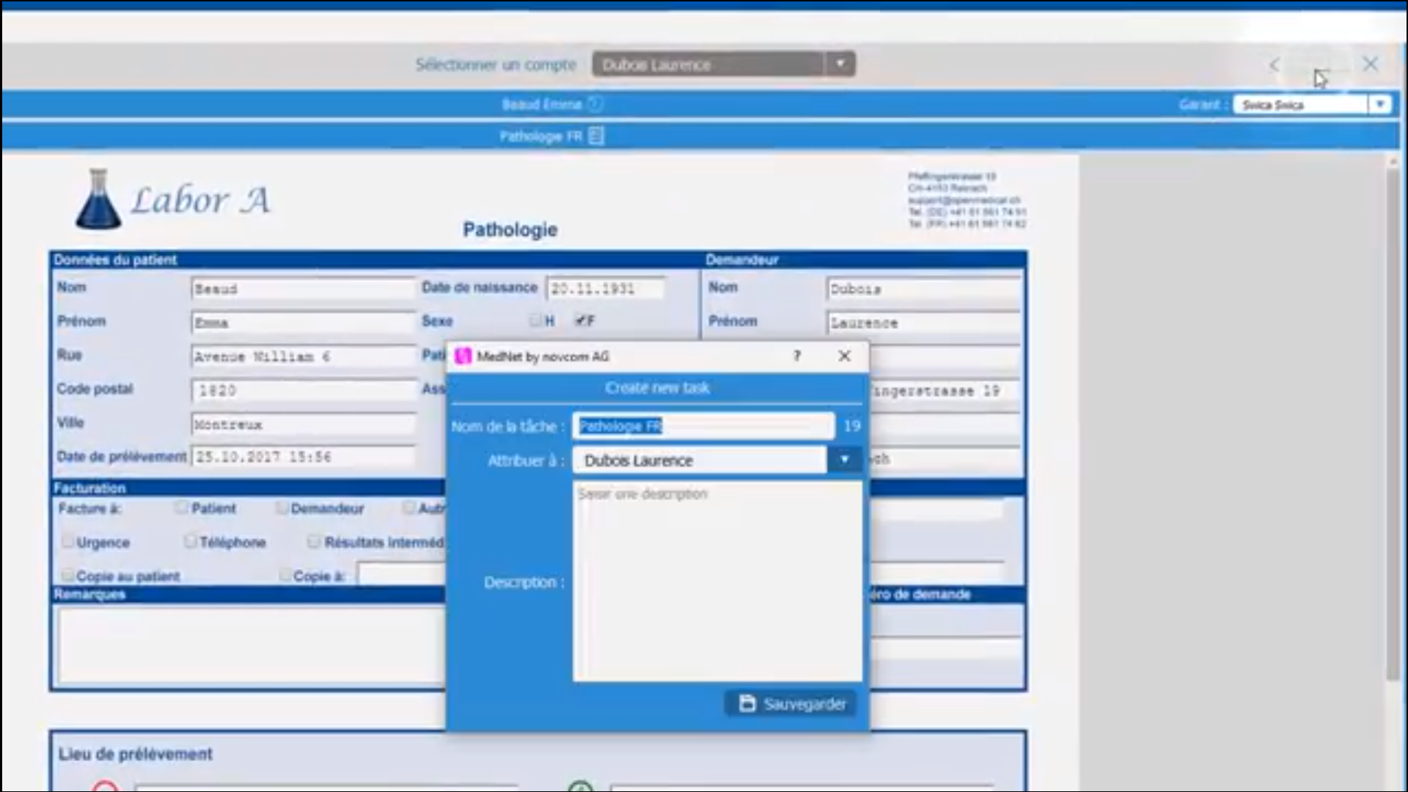Image resolution: width=1408 pixels, height=792 pixels.
Task: Open the Sélectionner un compte dropdown
Action: pyautogui.click(x=840, y=64)
